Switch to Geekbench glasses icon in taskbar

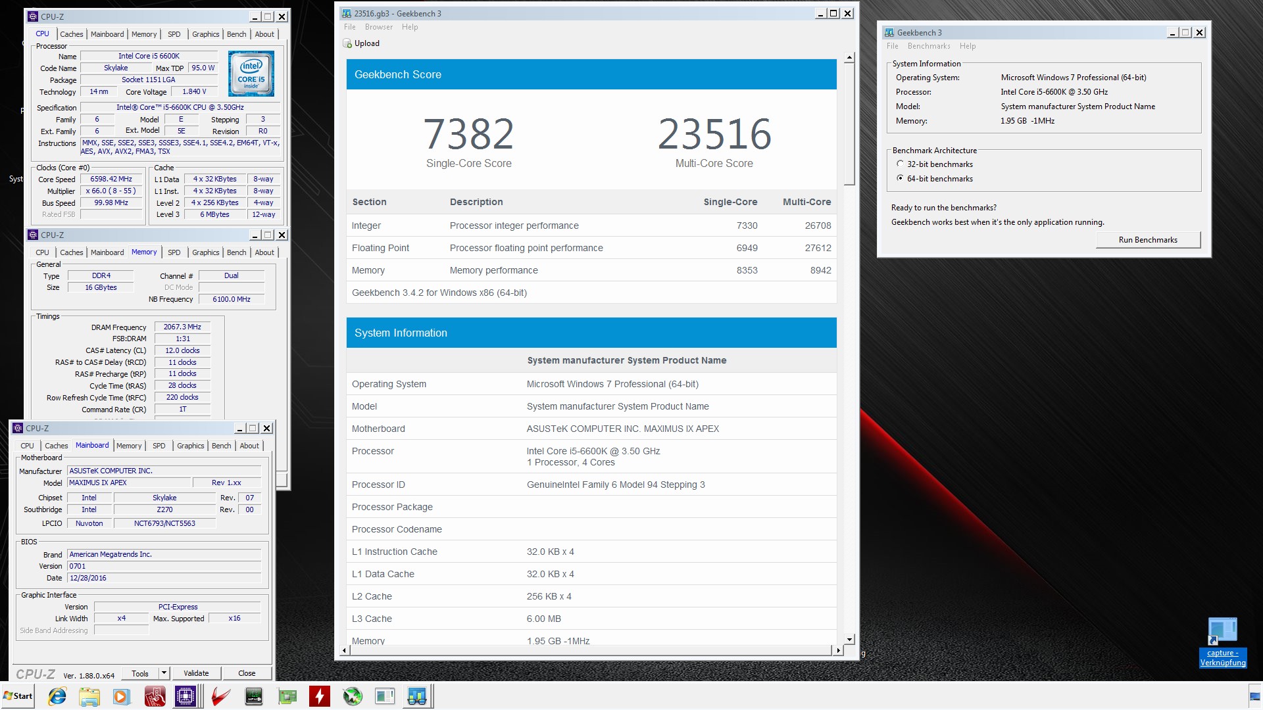(417, 696)
